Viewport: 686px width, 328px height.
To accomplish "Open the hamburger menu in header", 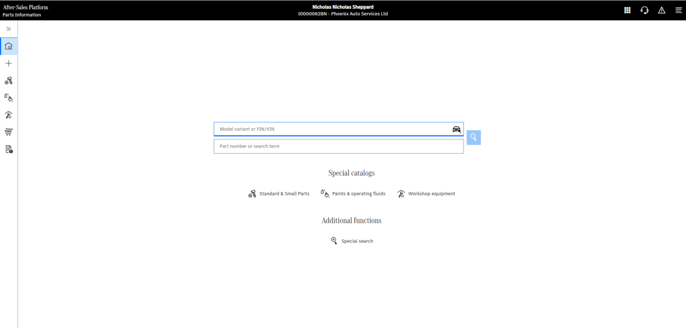I will pos(679,10).
